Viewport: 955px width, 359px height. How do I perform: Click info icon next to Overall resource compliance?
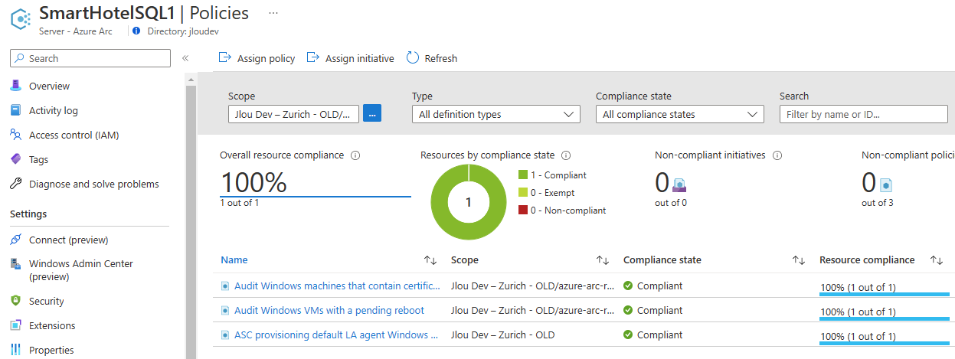pos(355,155)
